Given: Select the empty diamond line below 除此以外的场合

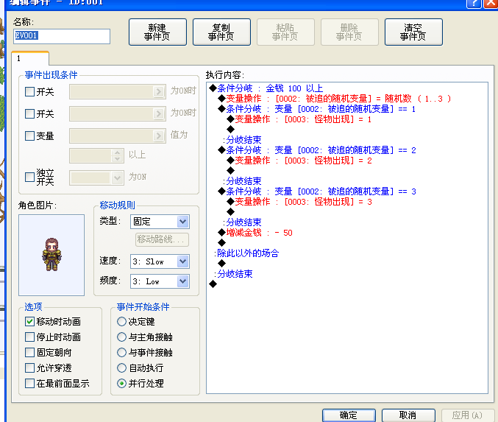Looking at the screenshot, I should (222, 264).
